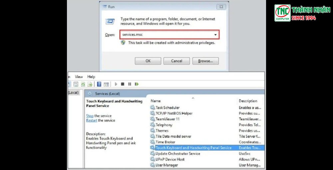Expand the Open combo box dropdown arrow
The height and width of the screenshot is (170, 333).
[x=215, y=35]
